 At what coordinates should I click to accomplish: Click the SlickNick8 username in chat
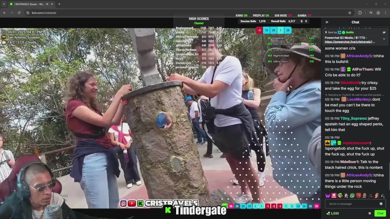[x=350, y=83]
